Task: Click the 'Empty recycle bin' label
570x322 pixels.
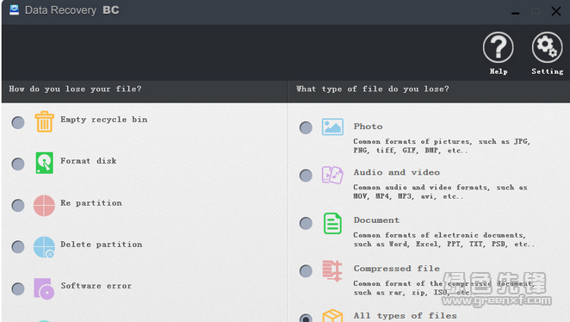Action: [104, 120]
